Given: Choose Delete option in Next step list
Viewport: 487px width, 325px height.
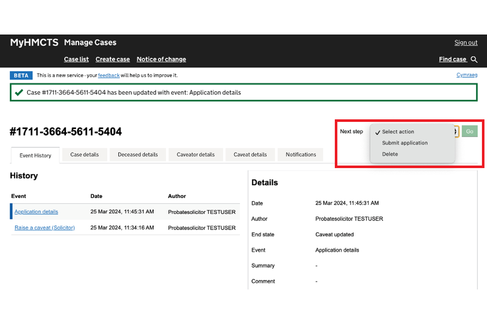Looking at the screenshot, I should click(x=390, y=154).
